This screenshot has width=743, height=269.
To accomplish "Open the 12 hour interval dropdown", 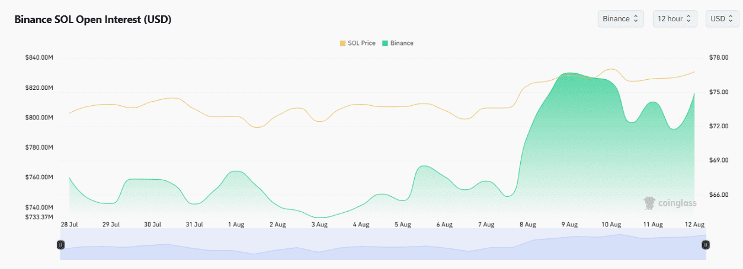I will tap(675, 19).
